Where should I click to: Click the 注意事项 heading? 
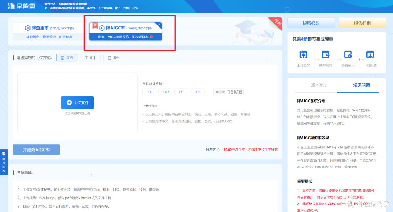click(25, 172)
